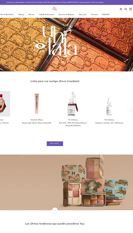Open the shopping bag cart icon

pyautogui.click(x=131, y=9)
